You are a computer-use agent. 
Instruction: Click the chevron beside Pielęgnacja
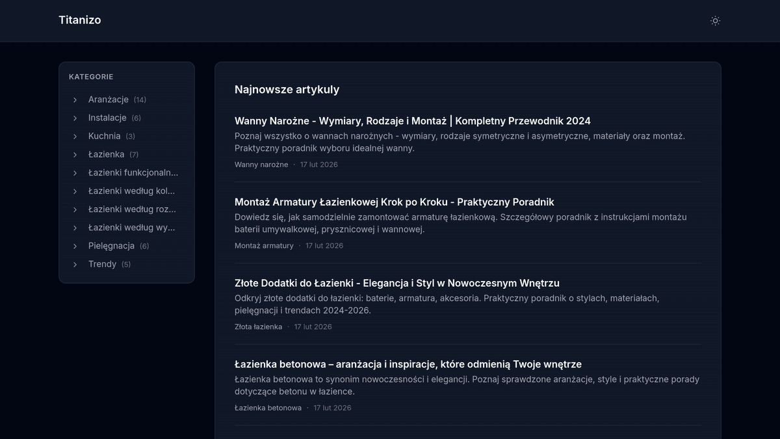75,246
